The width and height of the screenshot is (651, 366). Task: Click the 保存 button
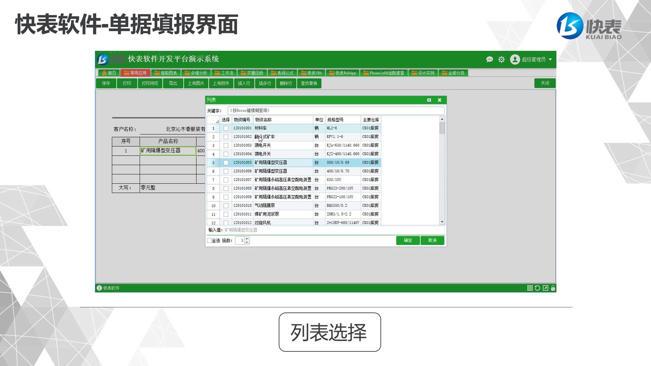tap(106, 83)
